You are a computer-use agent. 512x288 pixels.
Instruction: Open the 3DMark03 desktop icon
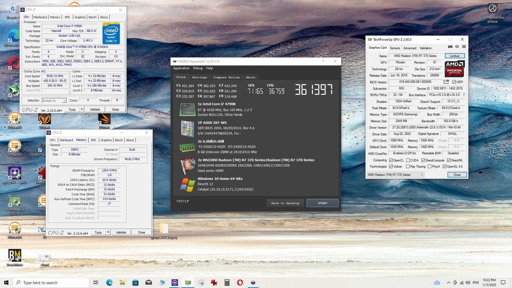[15, 121]
